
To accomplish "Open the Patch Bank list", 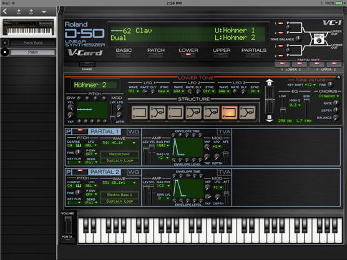I will (x=33, y=42).
